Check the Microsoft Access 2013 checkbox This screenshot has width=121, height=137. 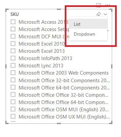point(13,22)
